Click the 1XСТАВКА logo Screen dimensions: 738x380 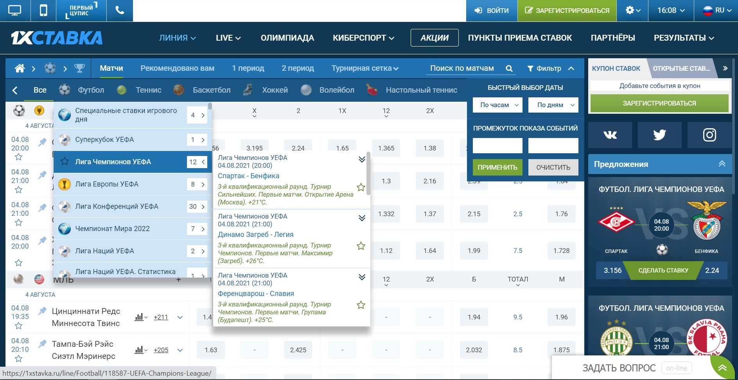point(57,38)
